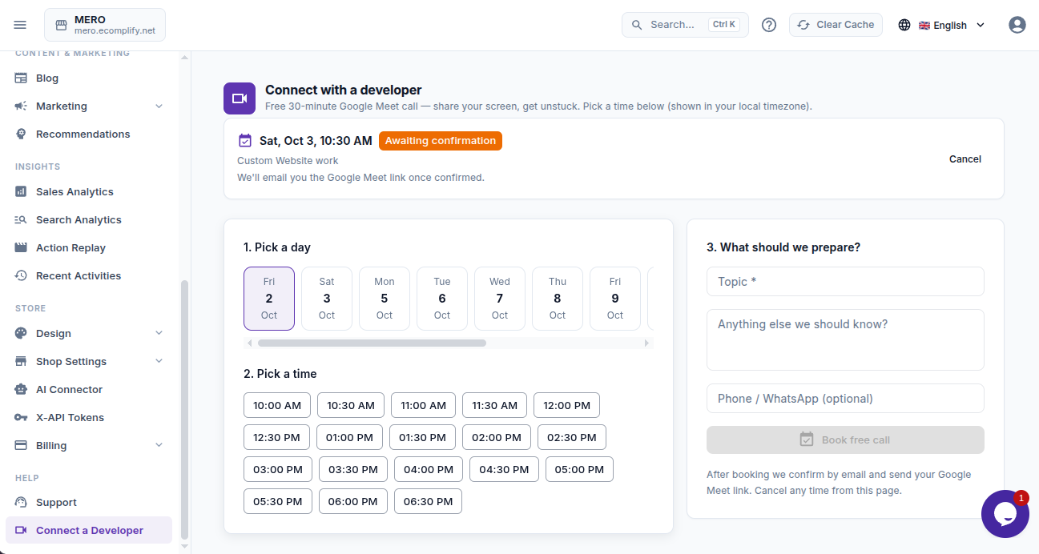Open the help question mark icon
Screen dimensions: 1039x554
coord(769,25)
